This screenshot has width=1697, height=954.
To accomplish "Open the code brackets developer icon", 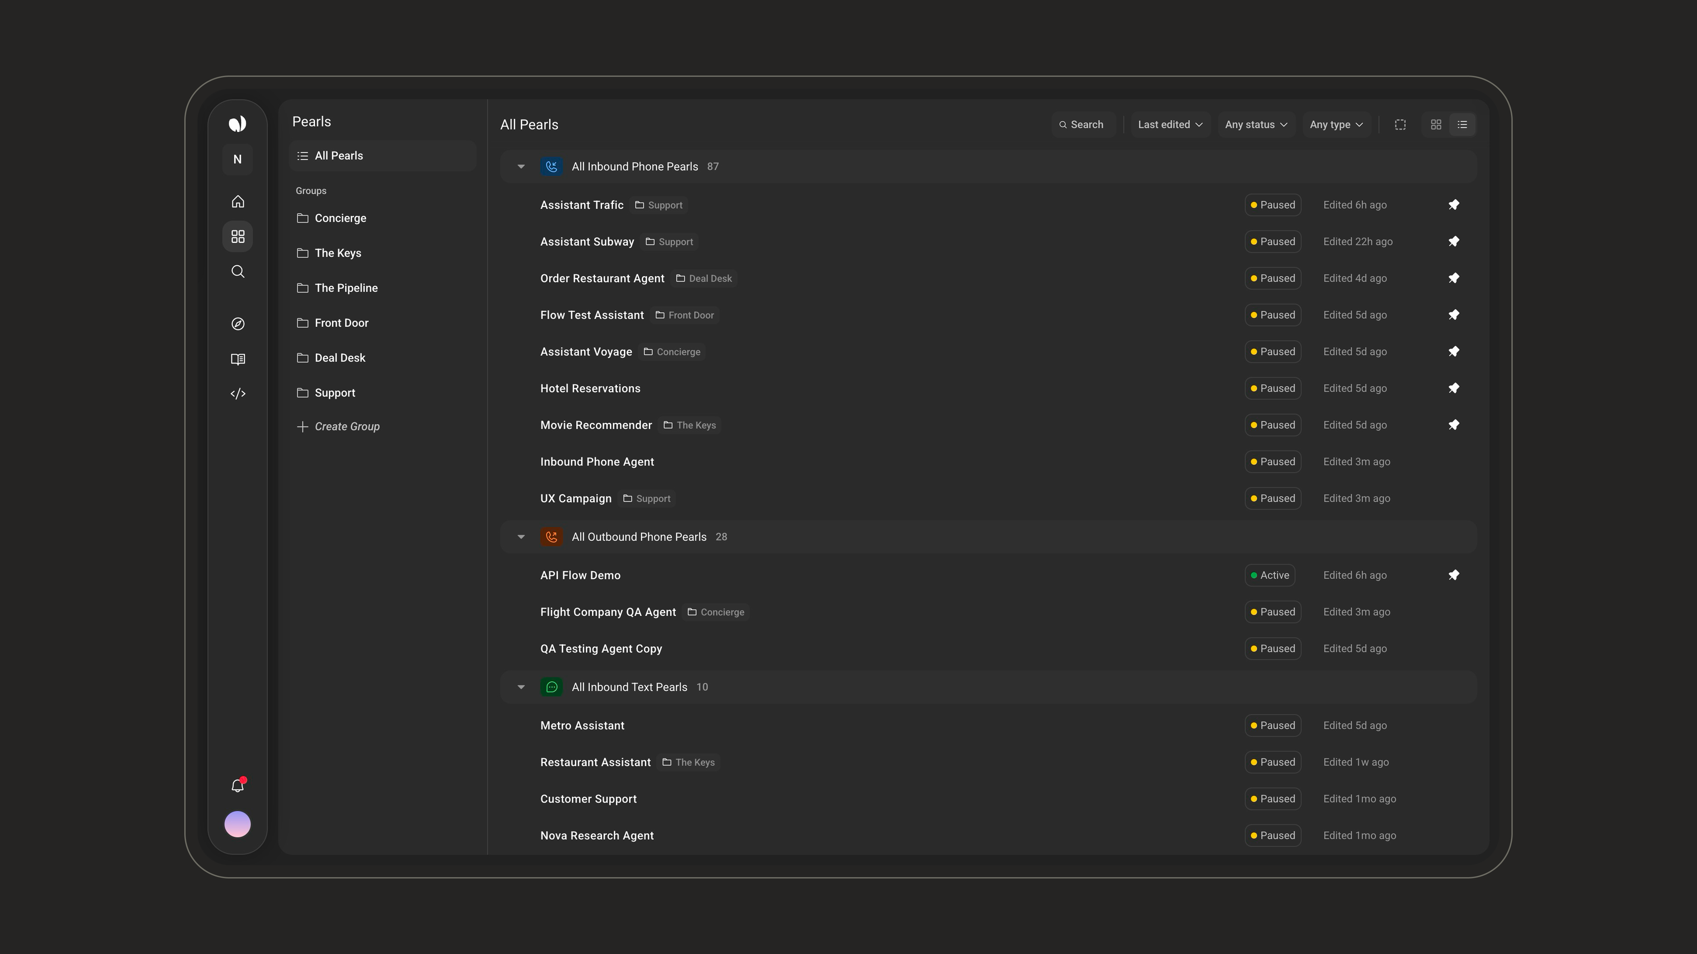I will 238,394.
